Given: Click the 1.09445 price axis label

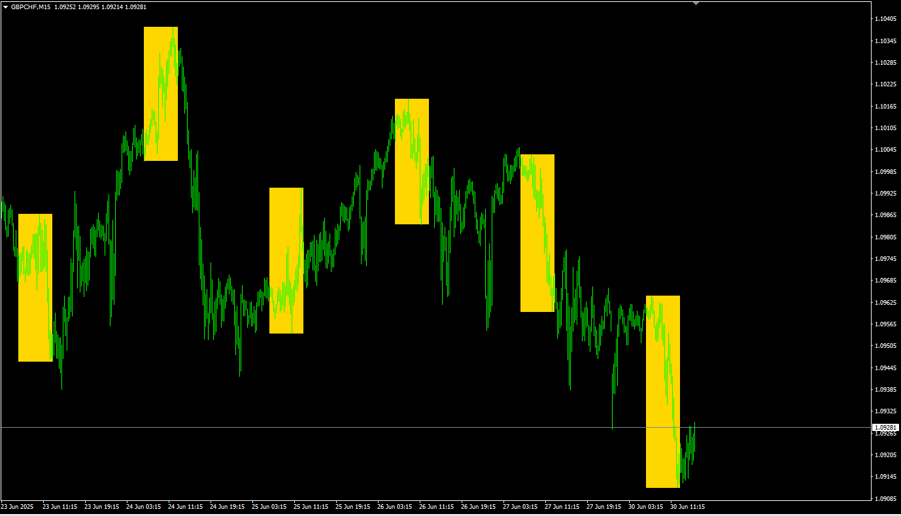Looking at the screenshot, I should click(886, 368).
